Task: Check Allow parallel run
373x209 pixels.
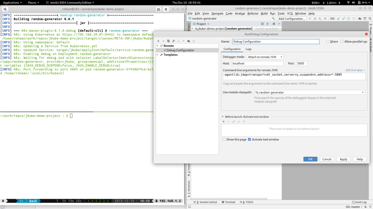Action: (x=342, y=41)
